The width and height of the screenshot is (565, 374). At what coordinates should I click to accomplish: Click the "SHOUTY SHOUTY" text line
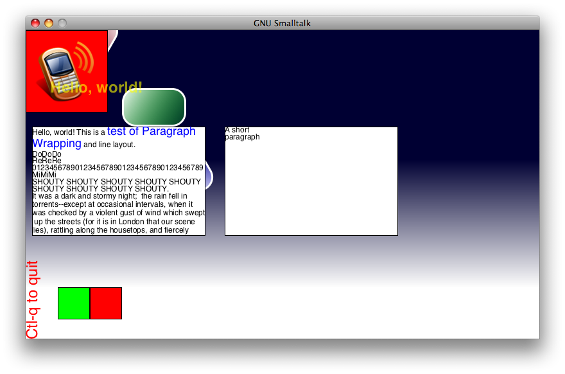pos(116,182)
